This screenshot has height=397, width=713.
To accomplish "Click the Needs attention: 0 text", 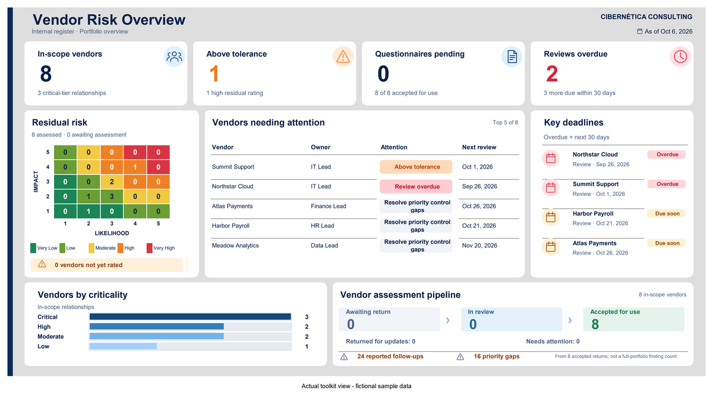I will 553,341.
